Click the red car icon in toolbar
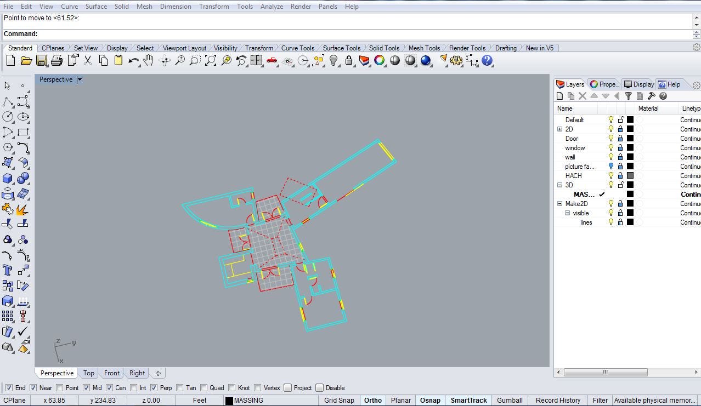Viewport: 701px width, 406px height. pyautogui.click(x=272, y=61)
